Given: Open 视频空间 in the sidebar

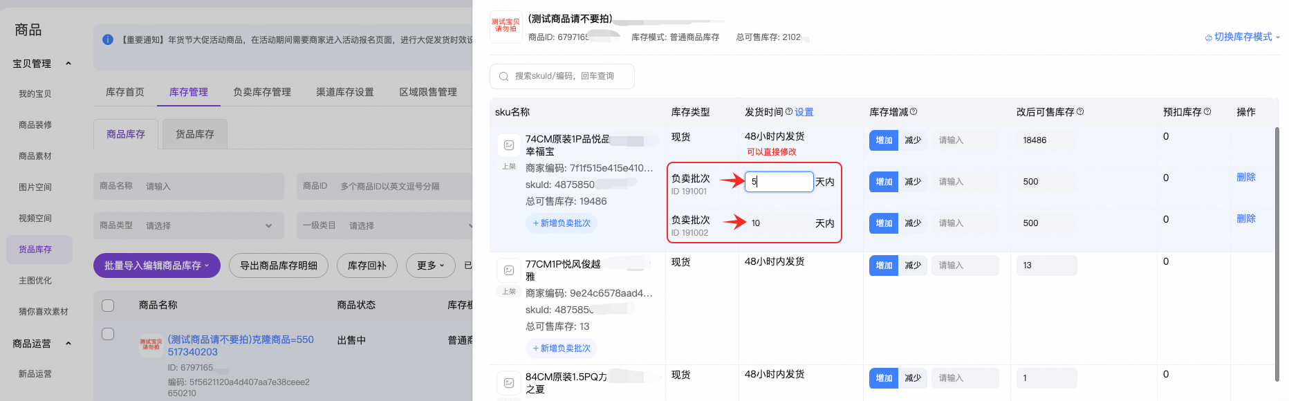Looking at the screenshot, I should point(35,218).
